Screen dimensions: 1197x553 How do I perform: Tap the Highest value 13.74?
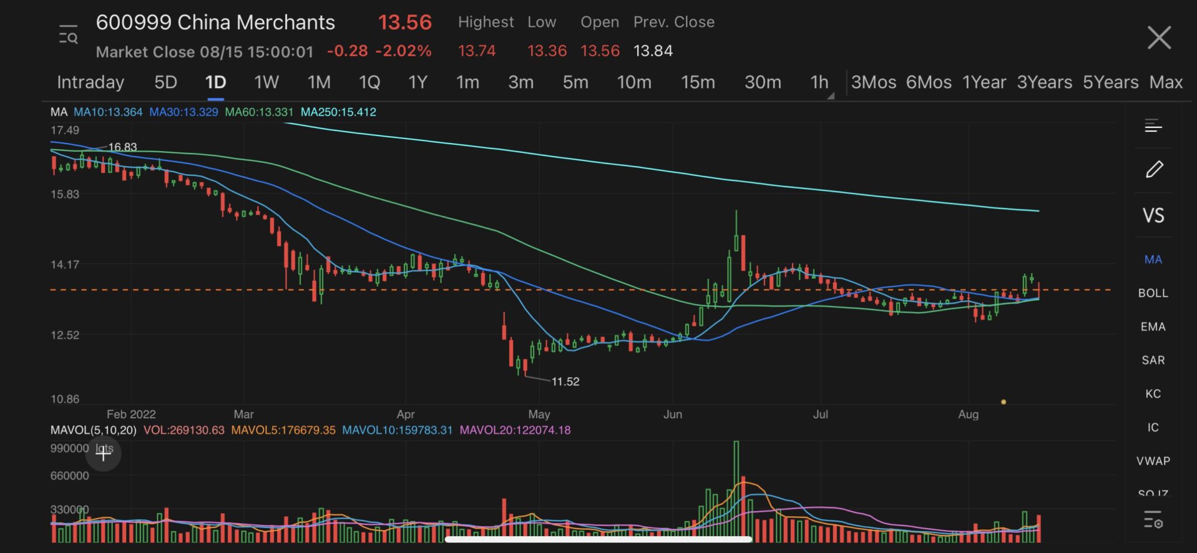click(476, 51)
